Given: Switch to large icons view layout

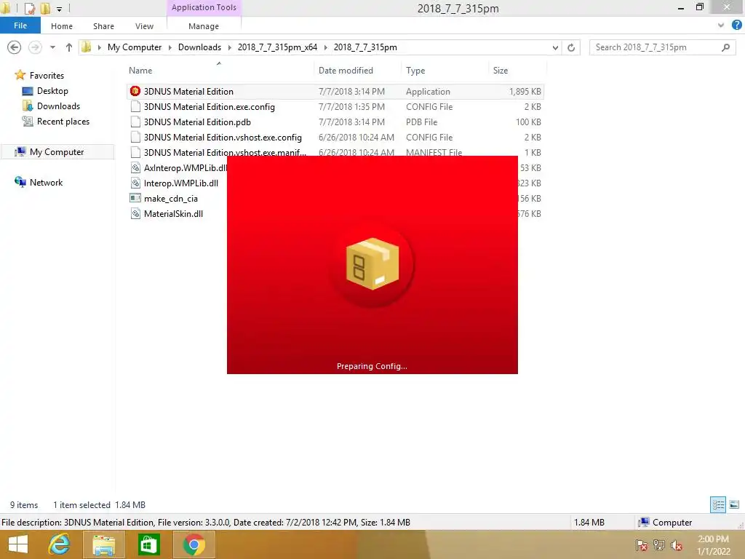Looking at the screenshot, I should 734,504.
